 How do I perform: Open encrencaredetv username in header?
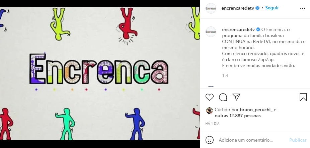238,8
